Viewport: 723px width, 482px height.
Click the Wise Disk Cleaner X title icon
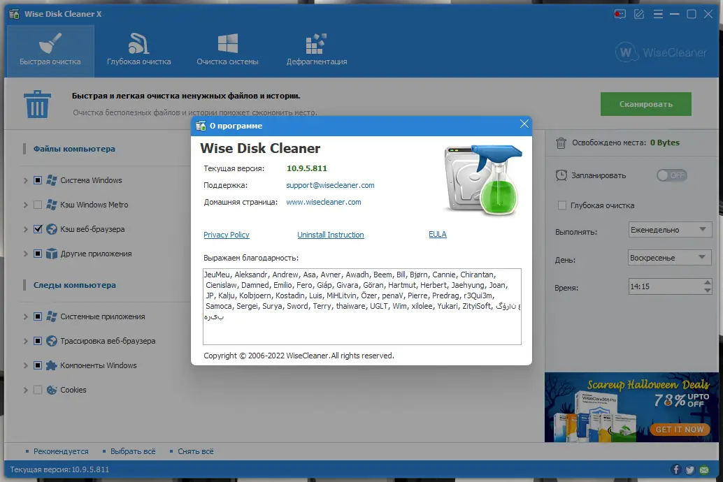[x=14, y=14]
